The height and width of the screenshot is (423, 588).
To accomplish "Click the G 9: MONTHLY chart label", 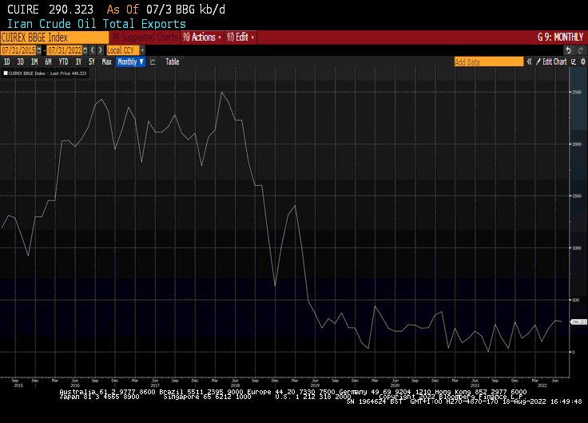I will (x=560, y=37).
